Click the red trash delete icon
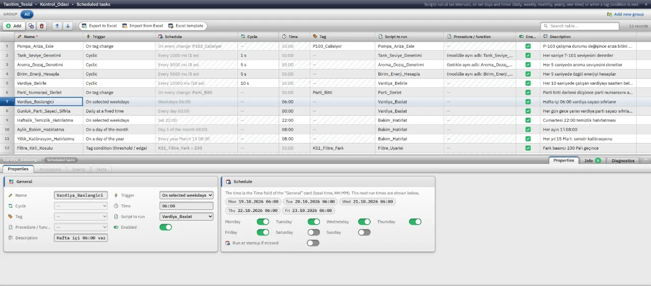 tap(42, 26)
